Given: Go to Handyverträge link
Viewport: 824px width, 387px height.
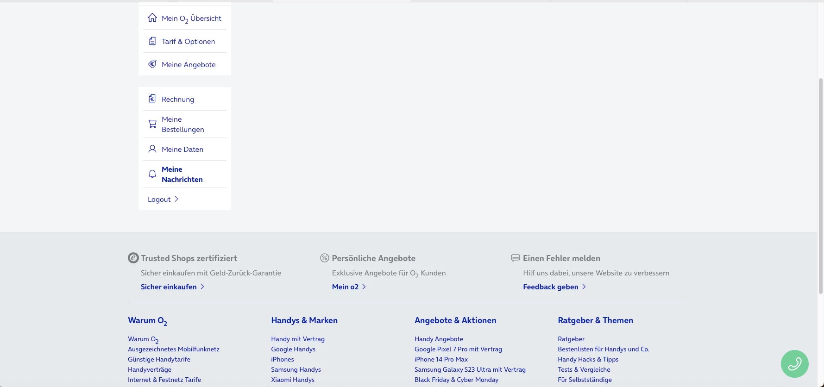Looking at the screenshot, I should [x=150, y=369].
